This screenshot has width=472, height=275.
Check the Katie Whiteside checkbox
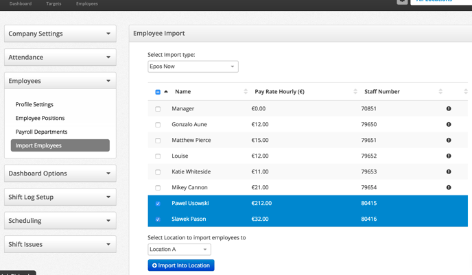point(158,172)
